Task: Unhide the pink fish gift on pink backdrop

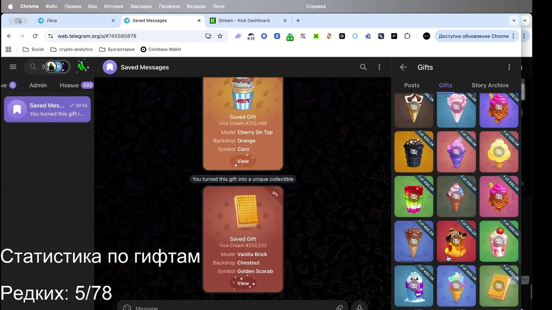Action: point(499,196)
